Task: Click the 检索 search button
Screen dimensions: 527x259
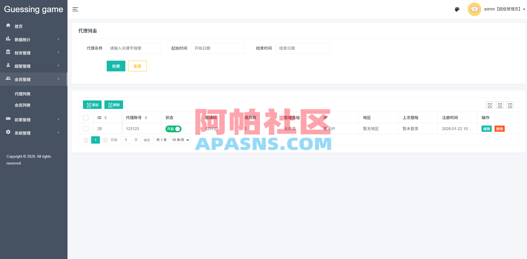Action: pos(116,66)
